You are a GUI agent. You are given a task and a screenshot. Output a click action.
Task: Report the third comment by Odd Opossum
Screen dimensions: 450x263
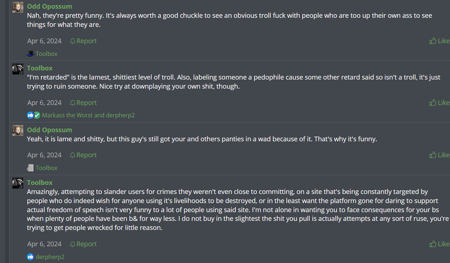click(x=83, y=155)
